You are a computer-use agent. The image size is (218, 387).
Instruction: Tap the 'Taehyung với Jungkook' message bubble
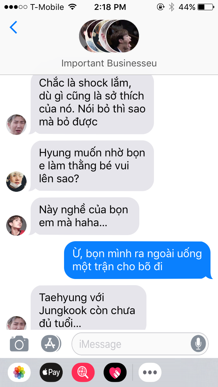coord(88,308)
